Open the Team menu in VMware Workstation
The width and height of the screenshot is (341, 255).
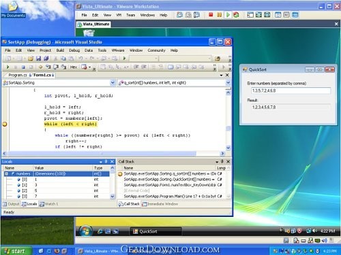pyautogui.click(x=130, y=15)
